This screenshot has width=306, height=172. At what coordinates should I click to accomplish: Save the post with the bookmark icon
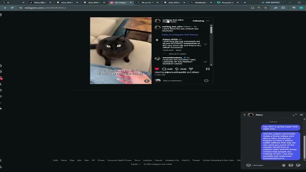208,69
